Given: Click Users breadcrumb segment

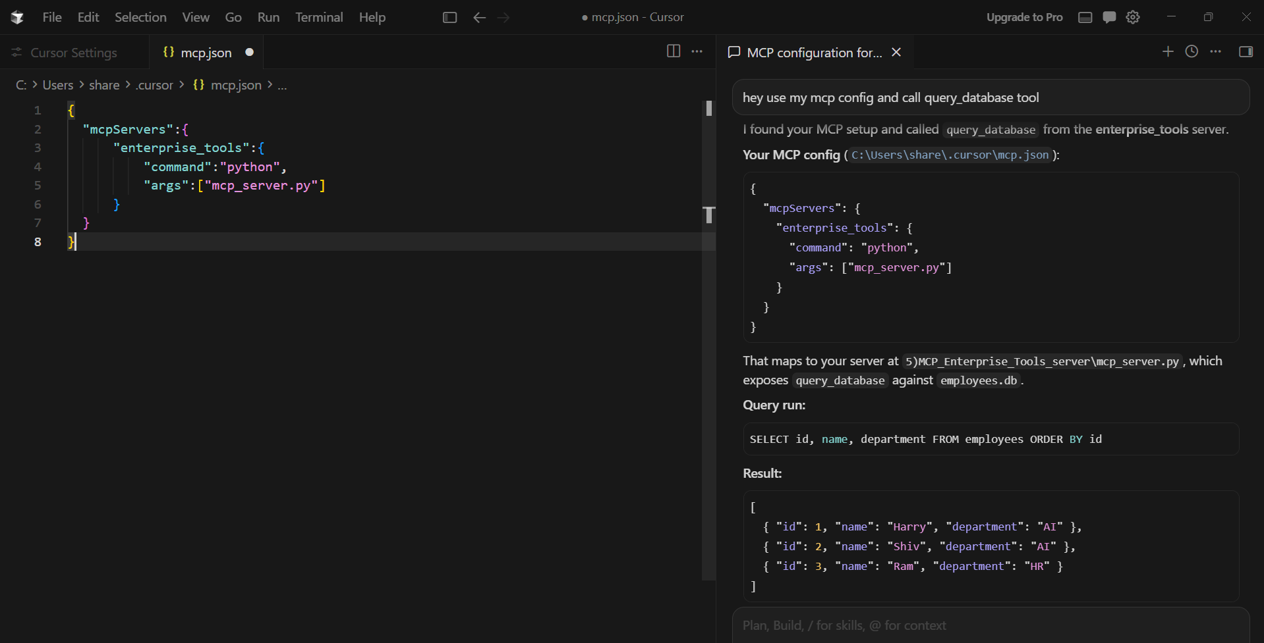Looking at the screenshot, I should (x=58, y=85).
